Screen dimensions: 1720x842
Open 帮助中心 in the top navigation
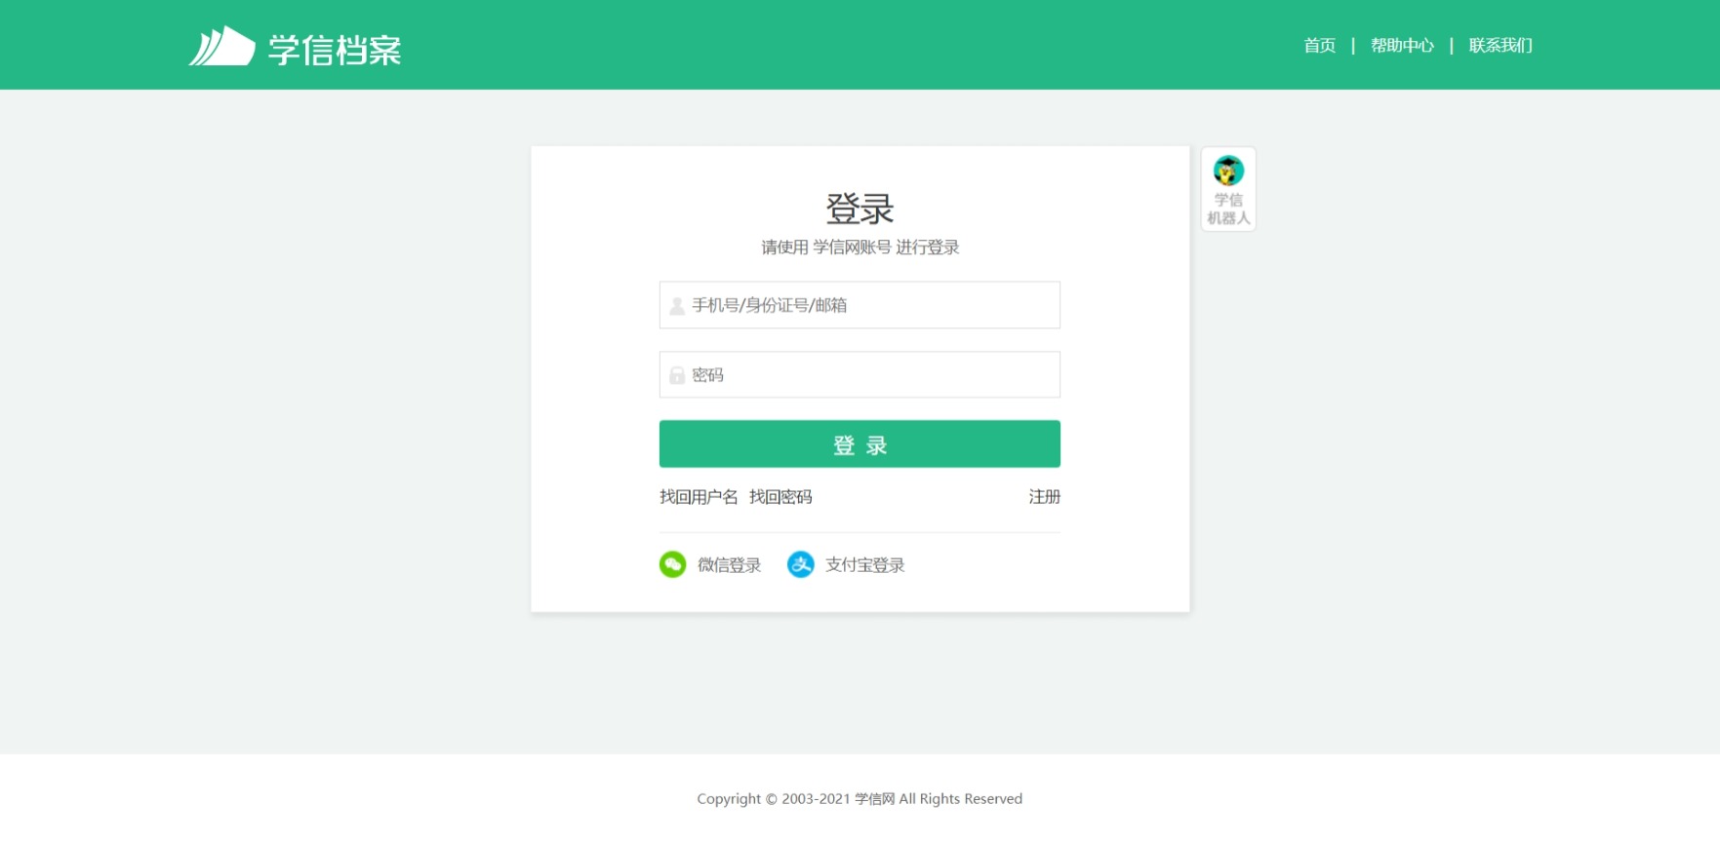point(1402,46)
